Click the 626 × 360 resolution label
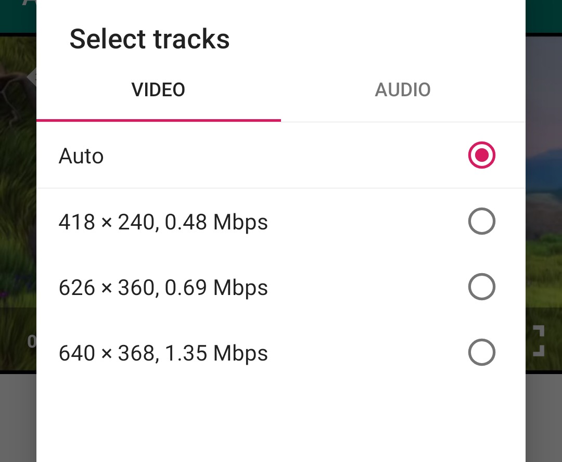The width and height of the screenshot is (562, 462). [163, 287]
